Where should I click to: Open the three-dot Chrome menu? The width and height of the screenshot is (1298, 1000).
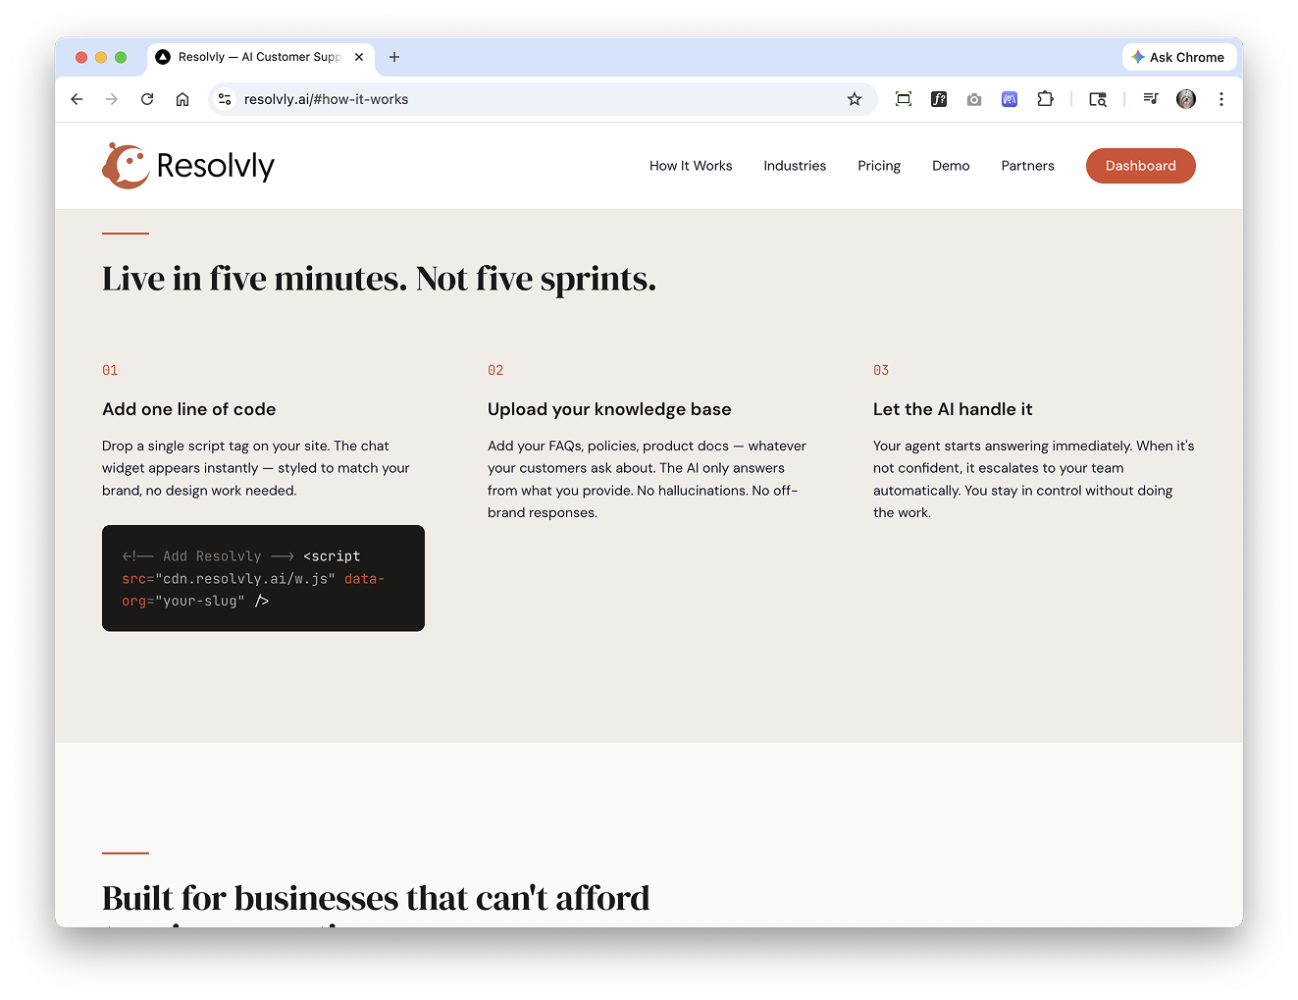[x=1221, y=99]
